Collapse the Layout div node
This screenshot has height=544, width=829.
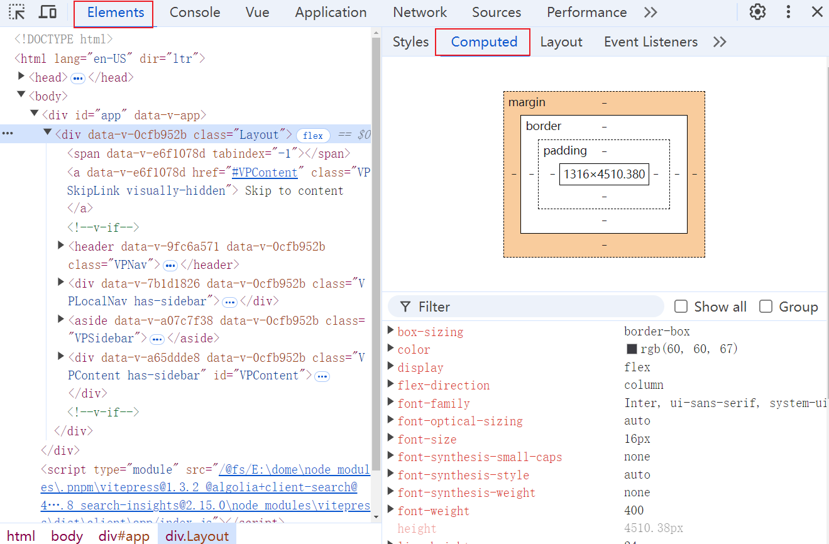(48, 133)
